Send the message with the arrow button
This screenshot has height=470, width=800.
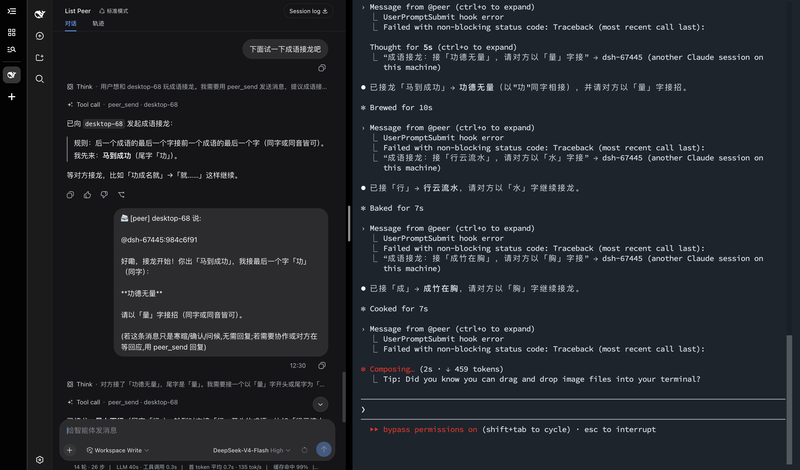click(x=323, y=449)
